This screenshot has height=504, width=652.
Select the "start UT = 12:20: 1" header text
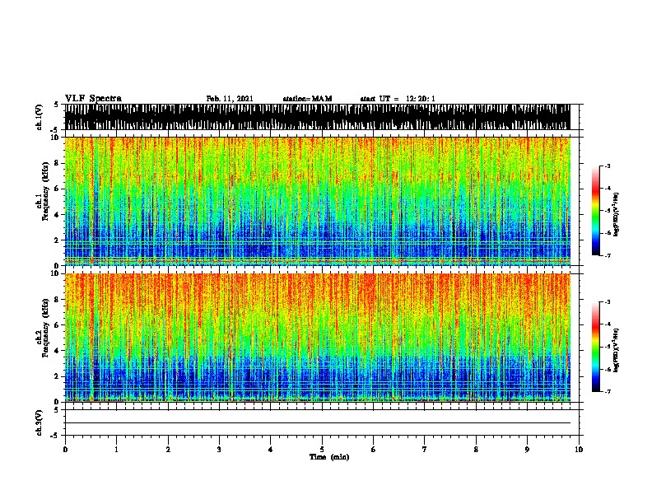[x=398, y=99]
